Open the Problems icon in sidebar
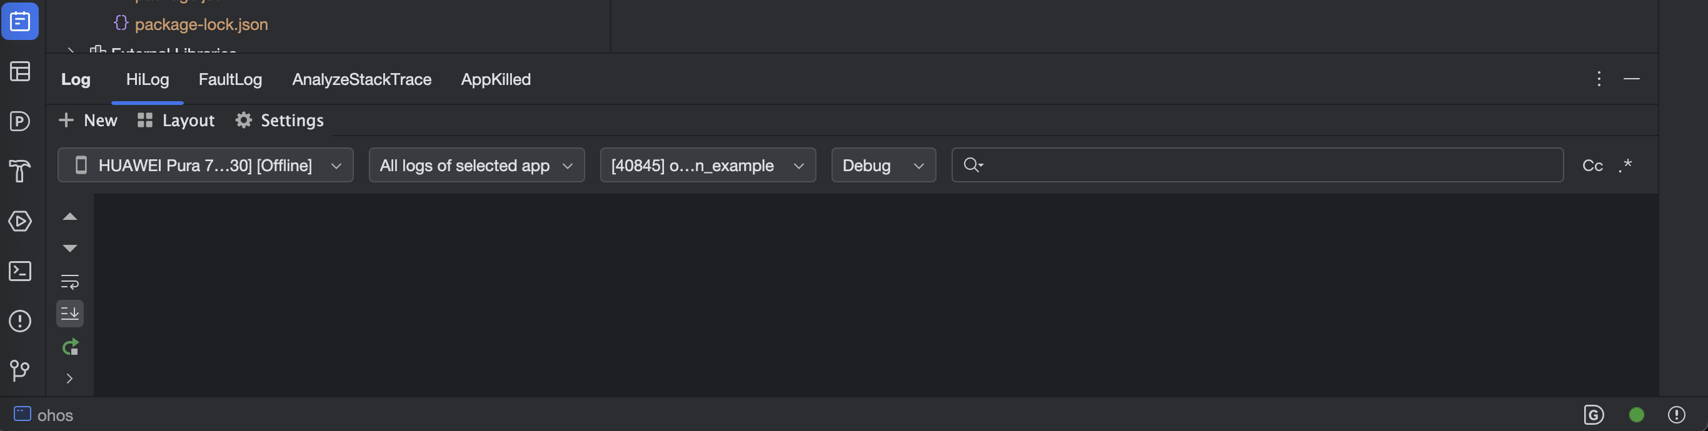Viewport: 1708px width, 431px height. pos(20,321)
